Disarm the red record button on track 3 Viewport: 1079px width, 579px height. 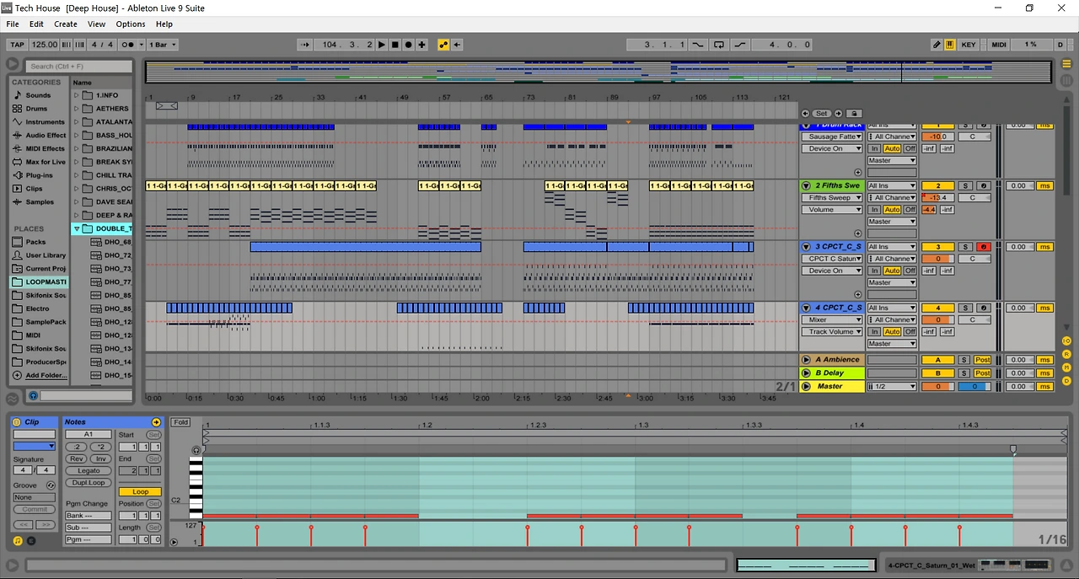983,247
